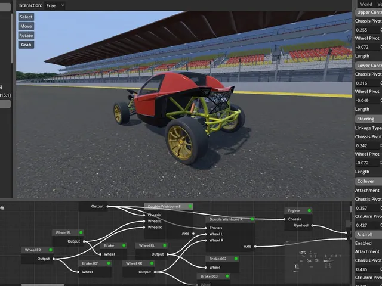Click the Output port of Wheel FL node

[x=84, y=241]
